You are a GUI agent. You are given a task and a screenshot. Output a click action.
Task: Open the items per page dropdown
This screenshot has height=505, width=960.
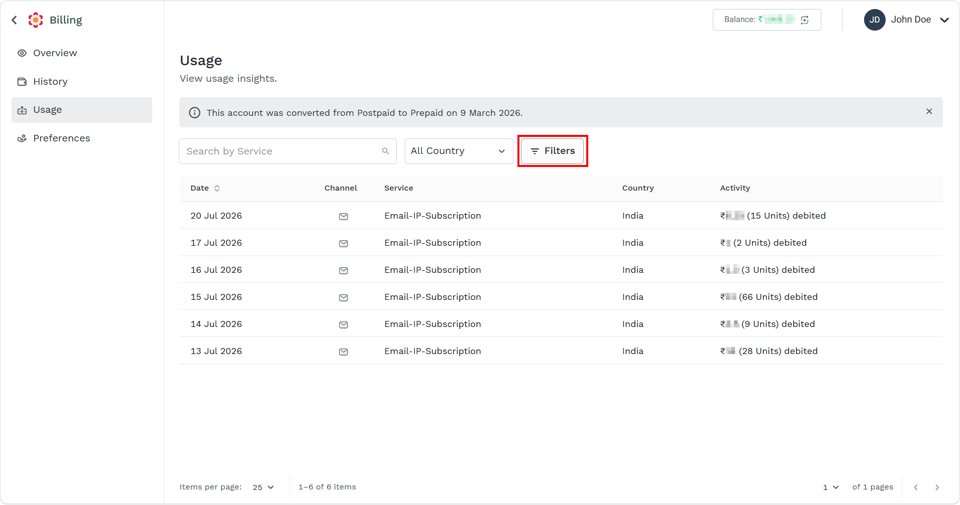[263, 487]
